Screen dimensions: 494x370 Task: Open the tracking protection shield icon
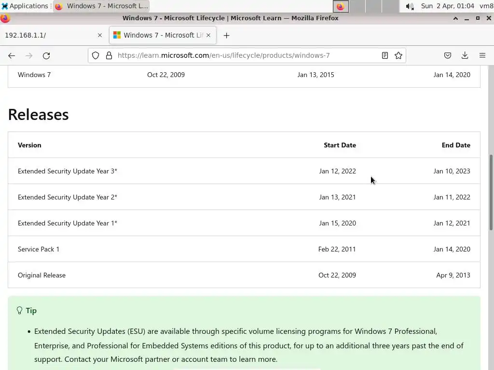click(96, 56)
